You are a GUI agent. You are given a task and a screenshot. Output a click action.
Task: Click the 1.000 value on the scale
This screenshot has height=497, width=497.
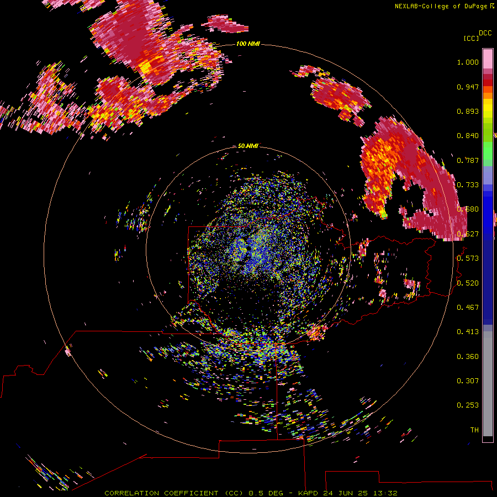pos(468,62)
